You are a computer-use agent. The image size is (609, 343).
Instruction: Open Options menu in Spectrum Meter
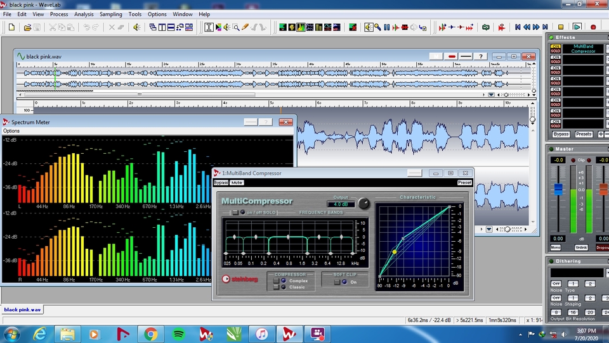(x=11, y=131)
